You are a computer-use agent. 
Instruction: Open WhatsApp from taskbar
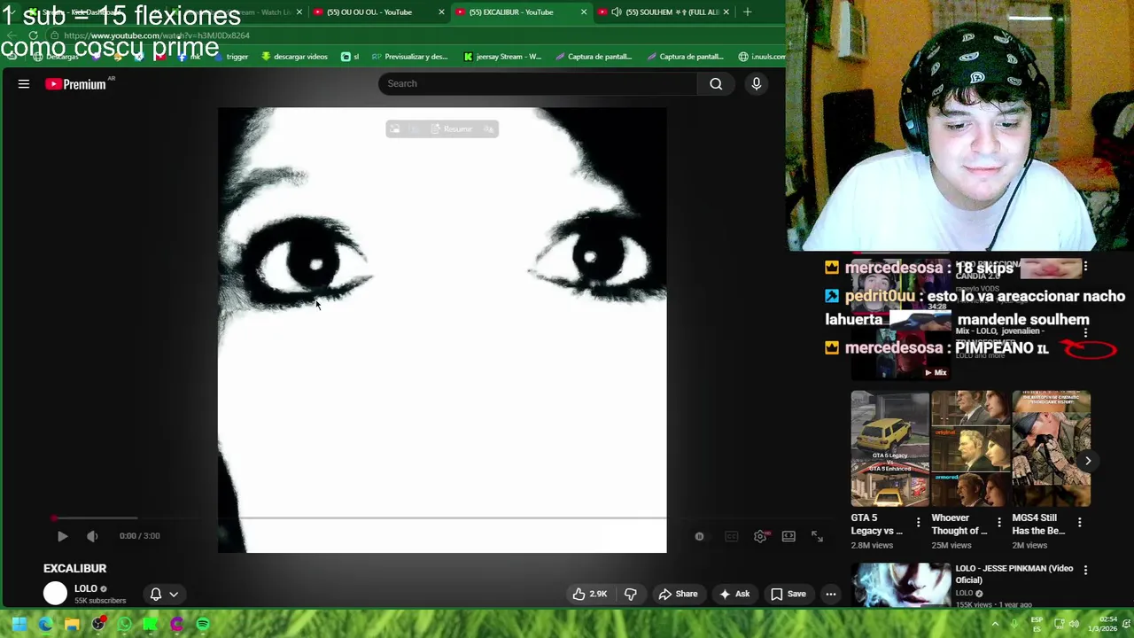(125, 625)
